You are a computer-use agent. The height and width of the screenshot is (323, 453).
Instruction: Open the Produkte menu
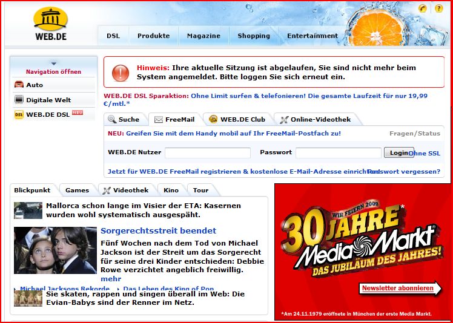153,36
